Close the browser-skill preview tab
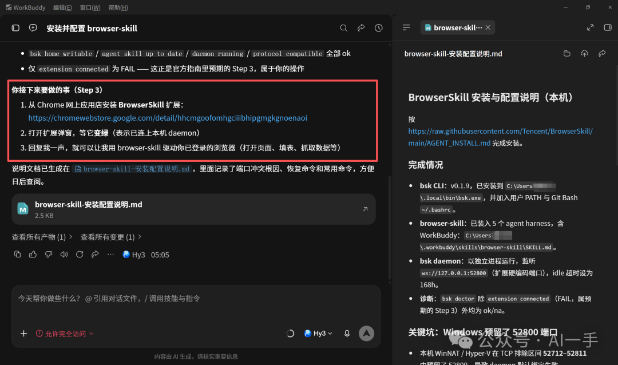Image resolution: width=618 pixels, height=365 pixels. coord(488,27)
